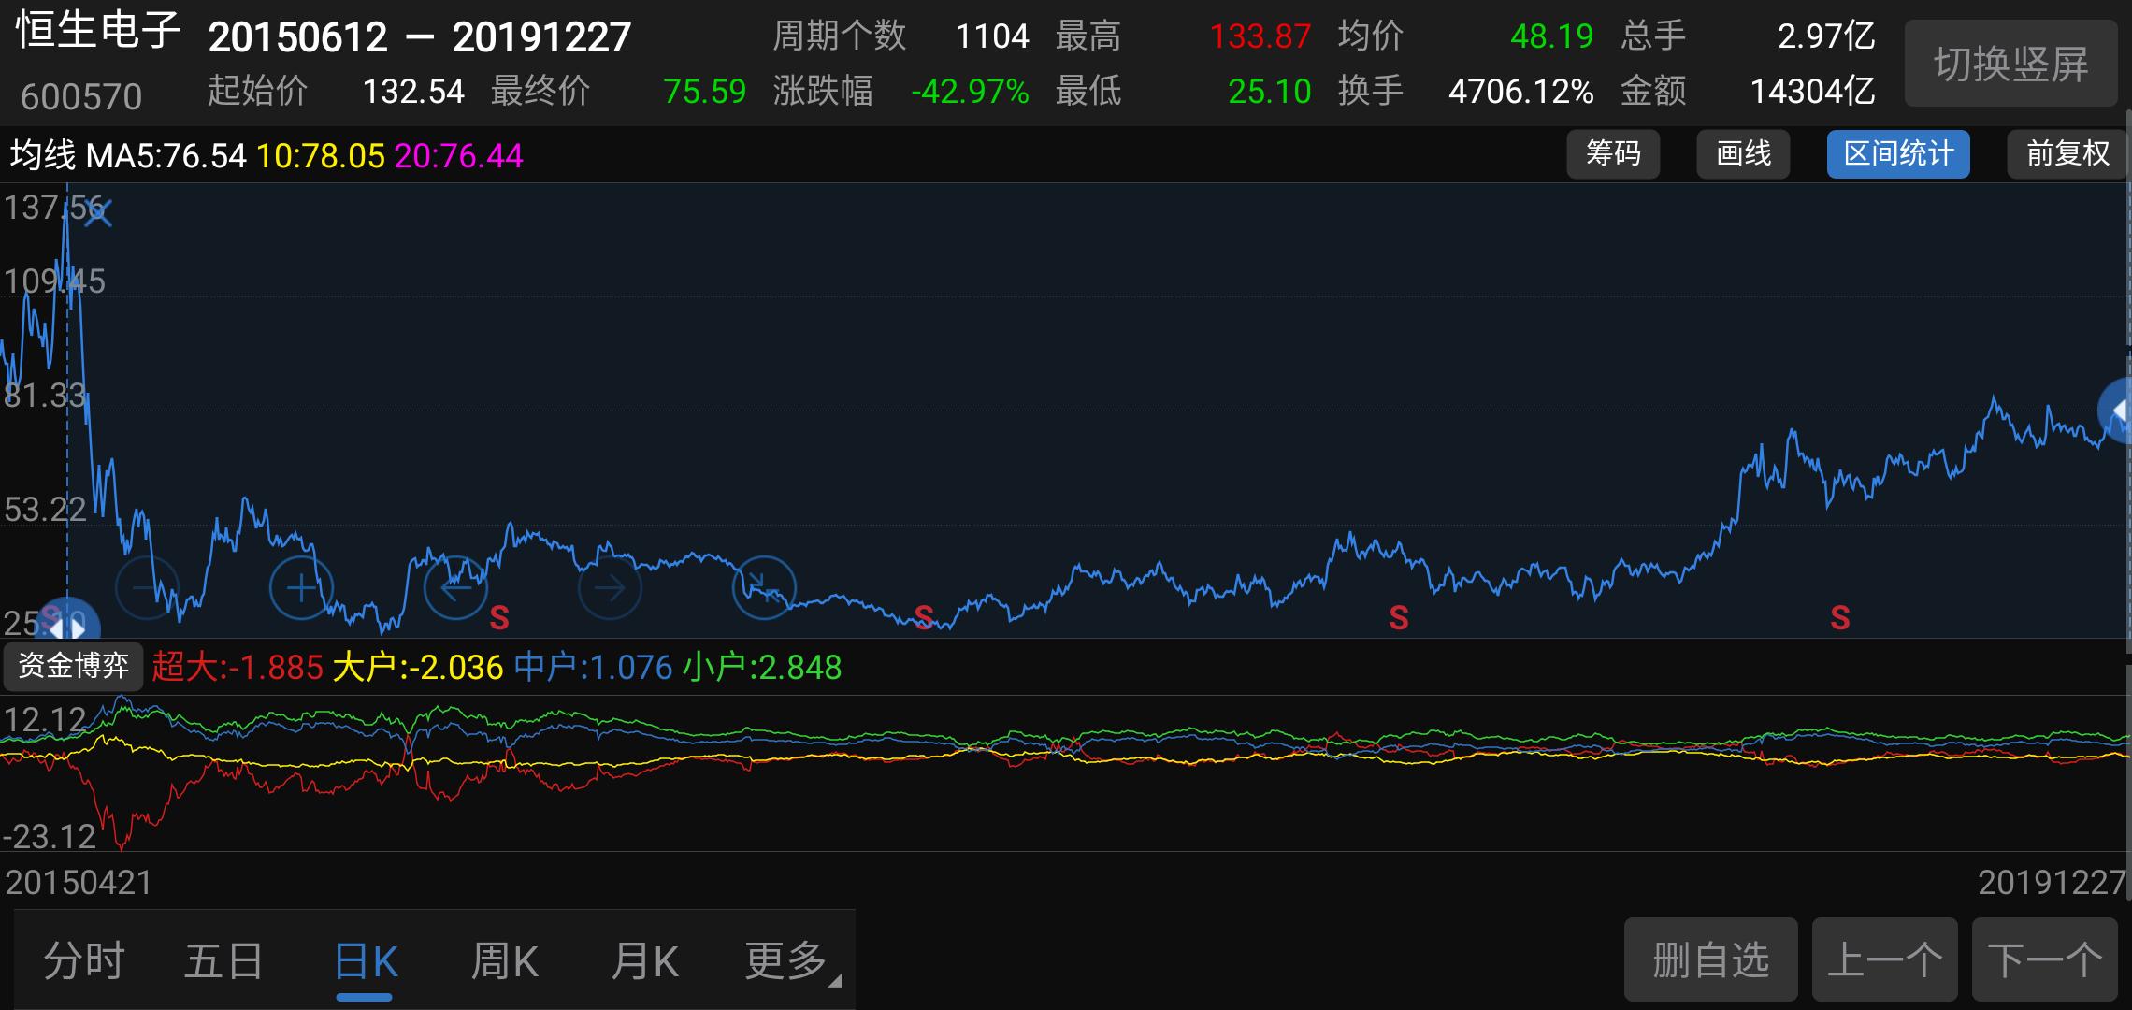This screenshot has height=1010, width=2132.
Task: Click the pan-left arrow icon
Action: (455, 587)
